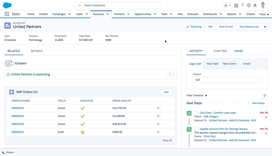Click the Salesforce cloud logo
The image size is (272, 156).
[7, 5]
